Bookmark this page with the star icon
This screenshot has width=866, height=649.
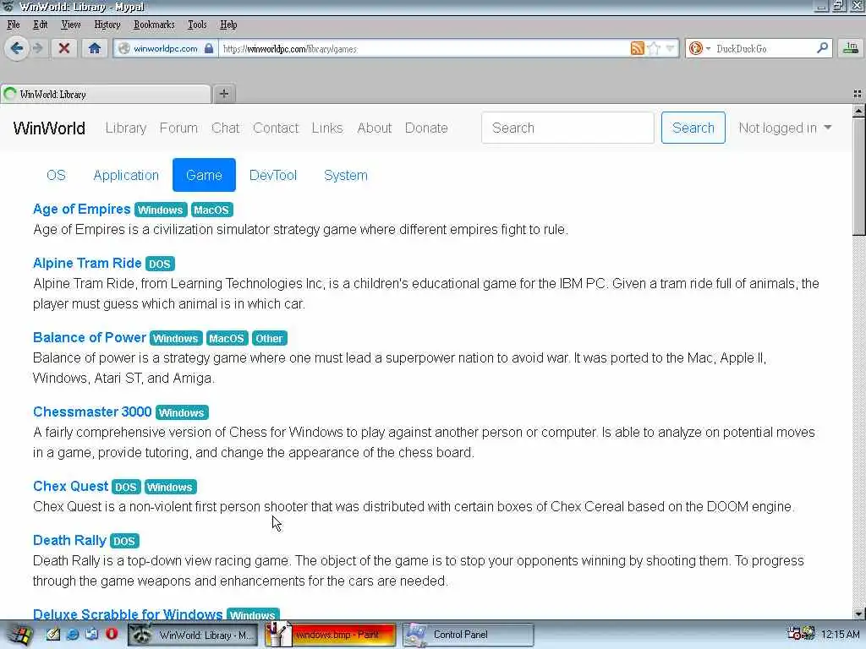tap(654, 48)
